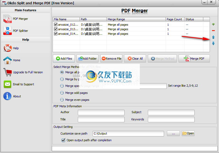This screenshot has width=219, height=153.
Task: Open the PDF Merger feature
Action: [16, 19]
